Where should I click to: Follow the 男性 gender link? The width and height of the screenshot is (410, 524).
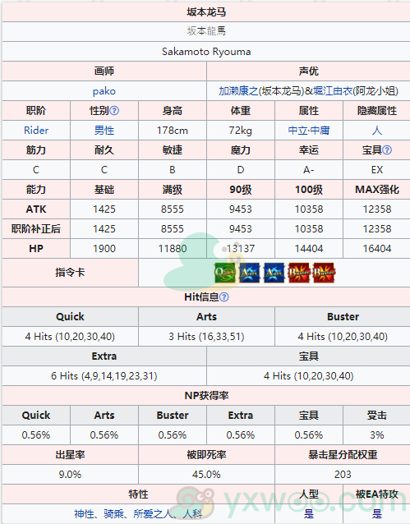104,131
